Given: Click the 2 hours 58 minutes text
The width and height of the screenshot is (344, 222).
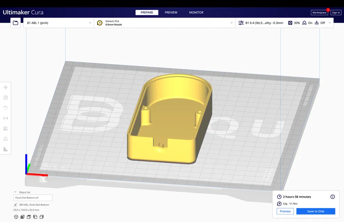Looking at the screenshot, I should pos(297,196).
